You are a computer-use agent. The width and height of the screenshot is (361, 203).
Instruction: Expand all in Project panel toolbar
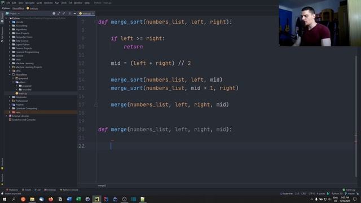59,14
